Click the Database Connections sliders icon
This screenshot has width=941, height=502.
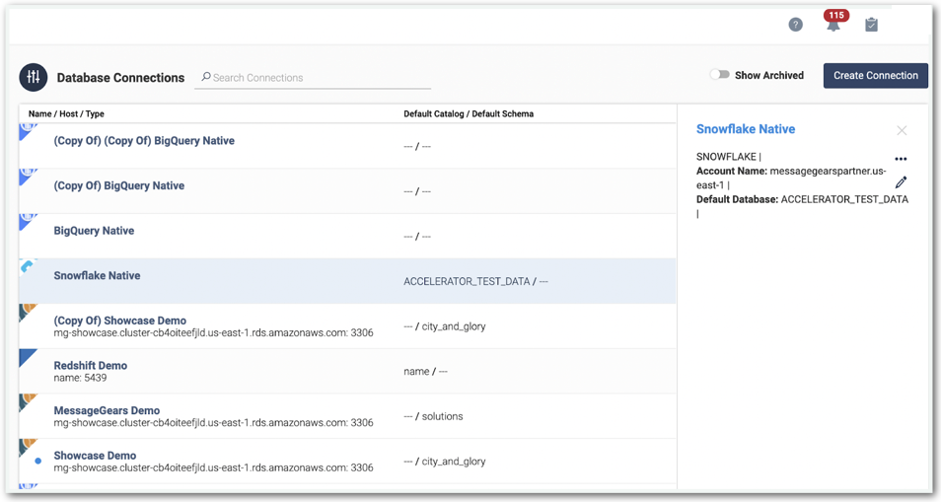pos(33,77)
